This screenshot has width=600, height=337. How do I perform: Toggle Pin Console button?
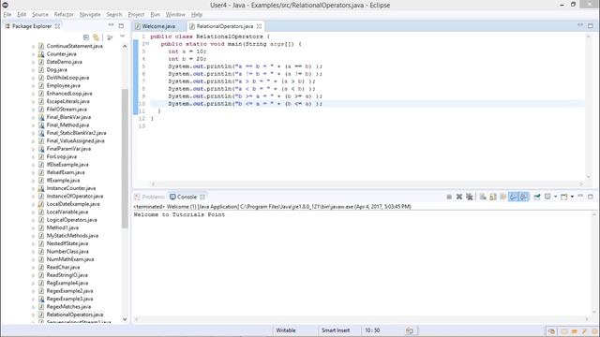pos(537,197)
